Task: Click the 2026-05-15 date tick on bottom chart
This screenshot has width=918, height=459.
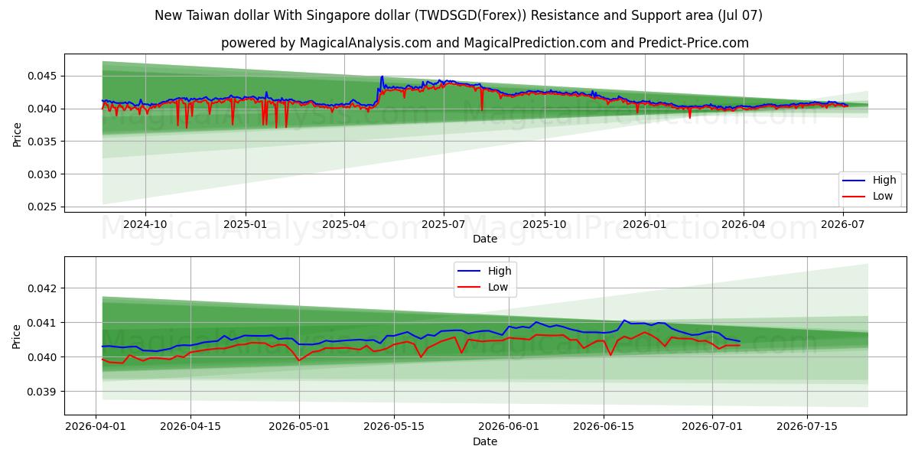Action: coord(394,427)
